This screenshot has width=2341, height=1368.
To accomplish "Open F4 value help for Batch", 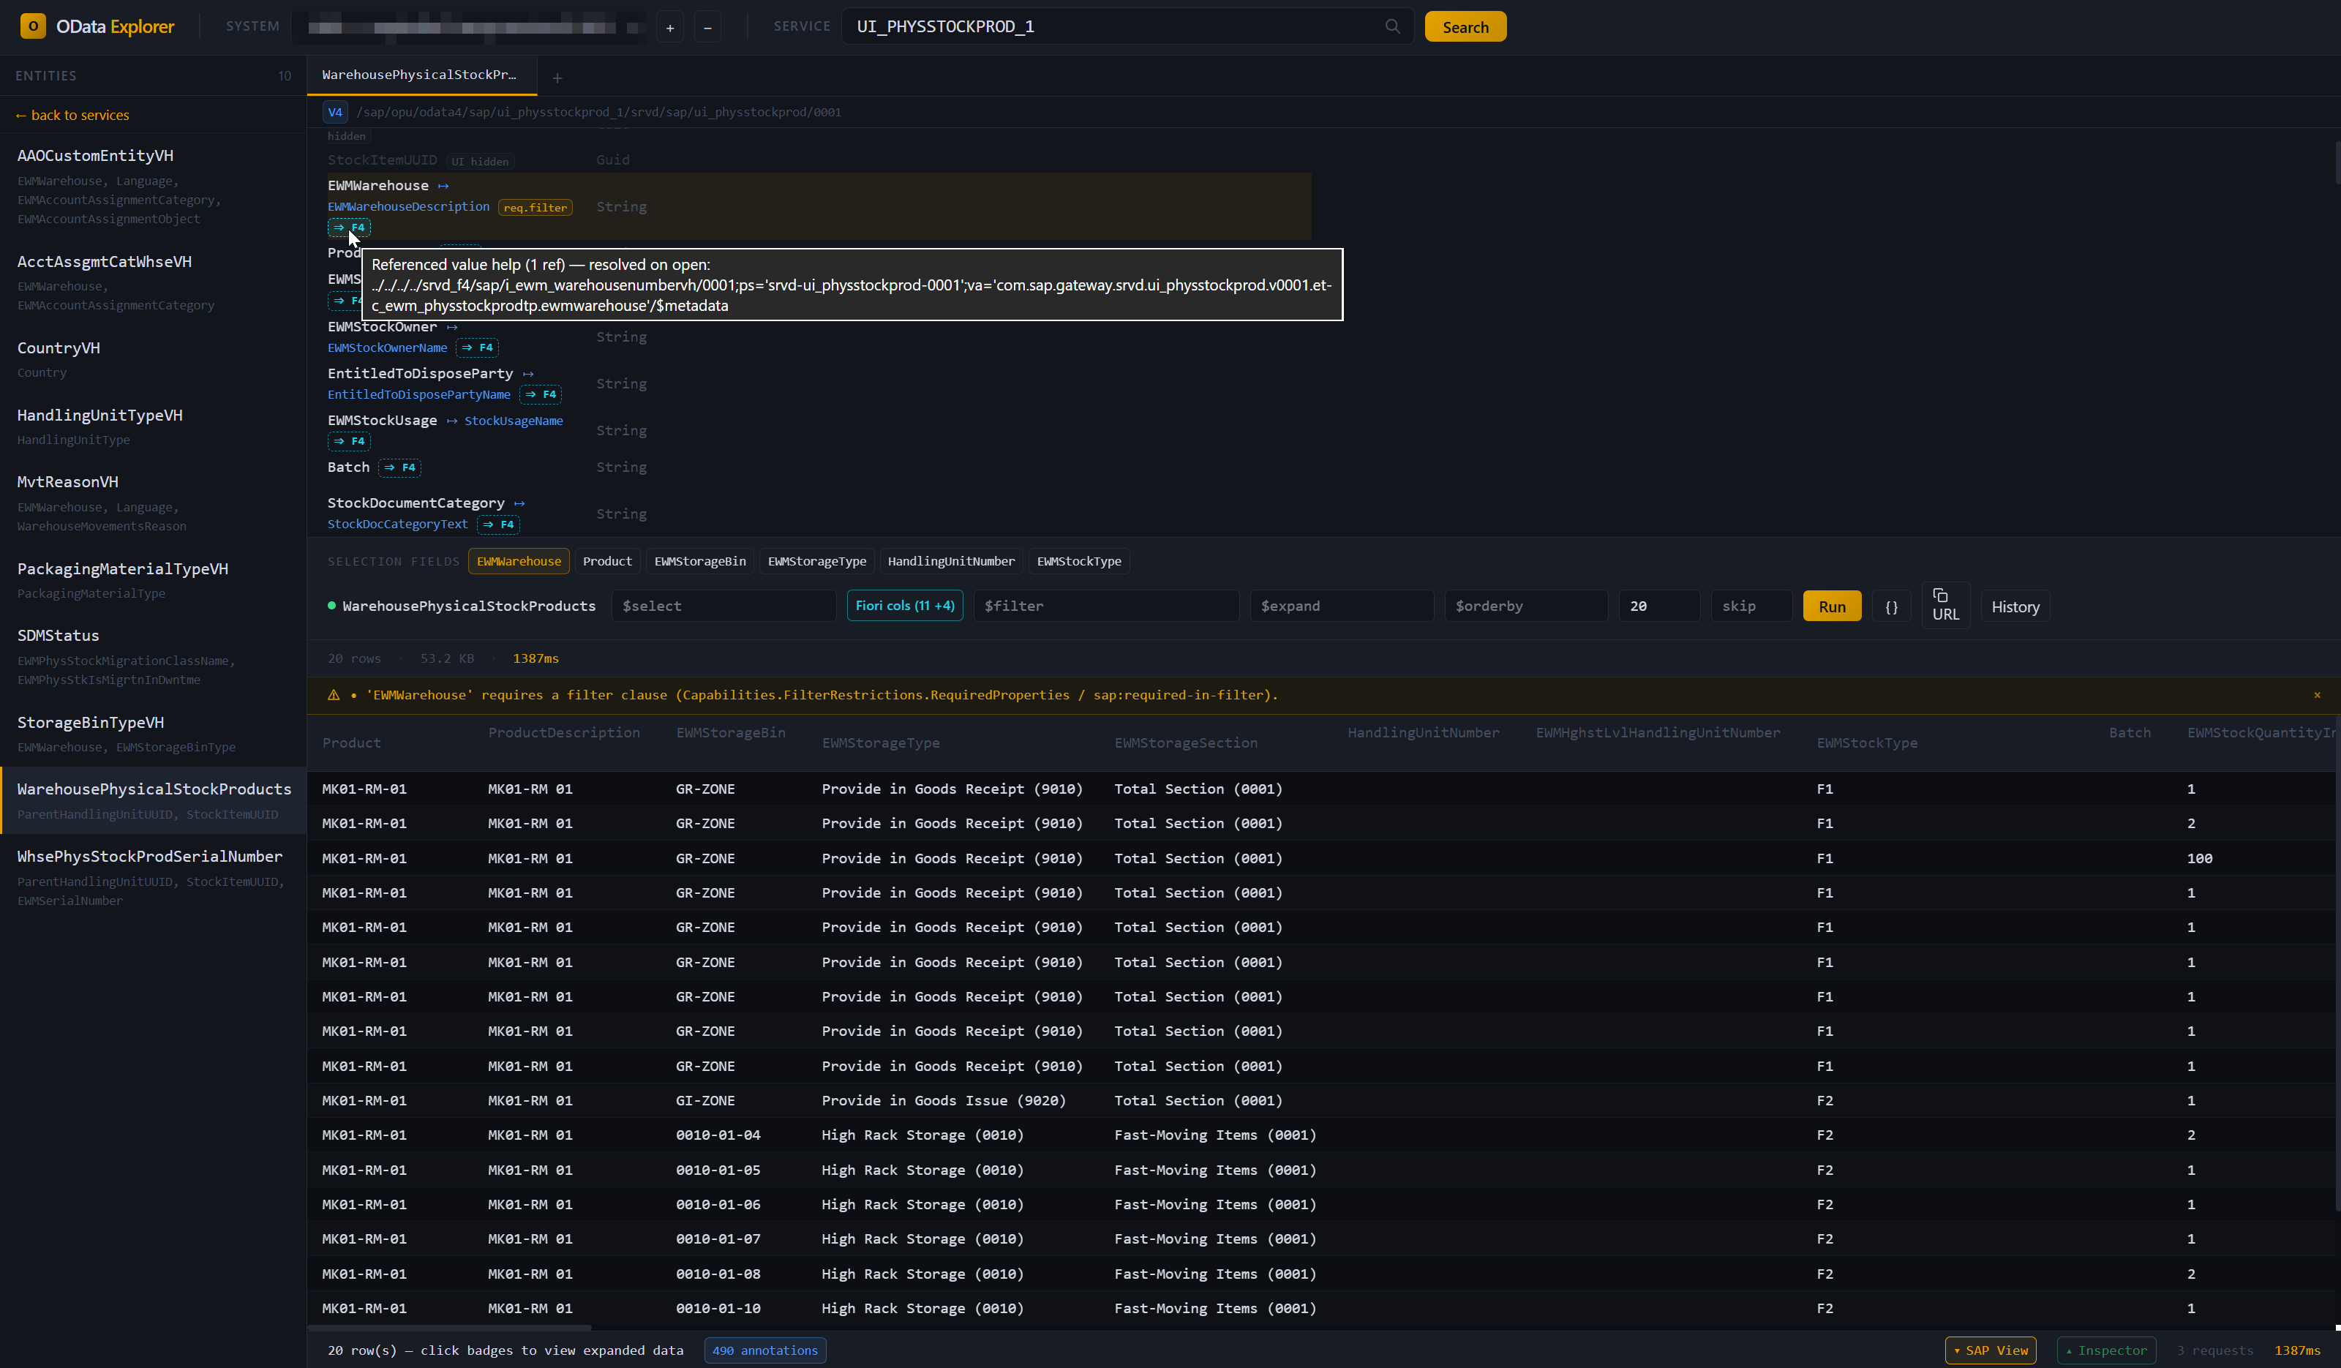I will point(399,467).
